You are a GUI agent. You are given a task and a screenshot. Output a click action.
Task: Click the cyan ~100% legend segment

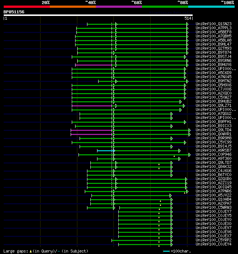(x=211, y=7)
